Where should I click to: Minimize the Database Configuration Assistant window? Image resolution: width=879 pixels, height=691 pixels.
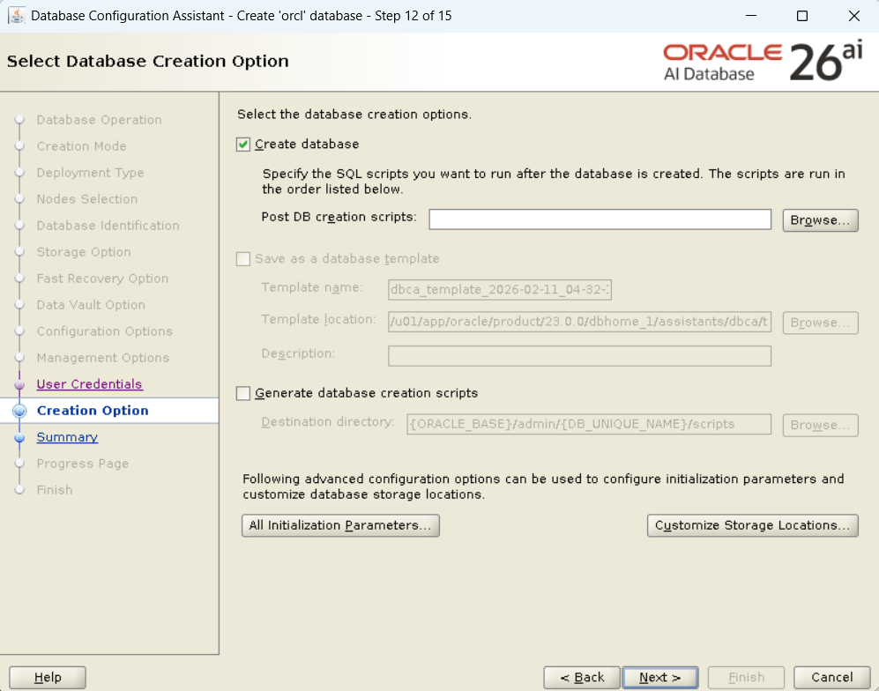[750, 16]
